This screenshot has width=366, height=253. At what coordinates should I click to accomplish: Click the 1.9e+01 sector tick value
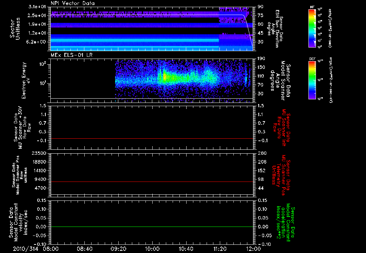coord(37,24)
